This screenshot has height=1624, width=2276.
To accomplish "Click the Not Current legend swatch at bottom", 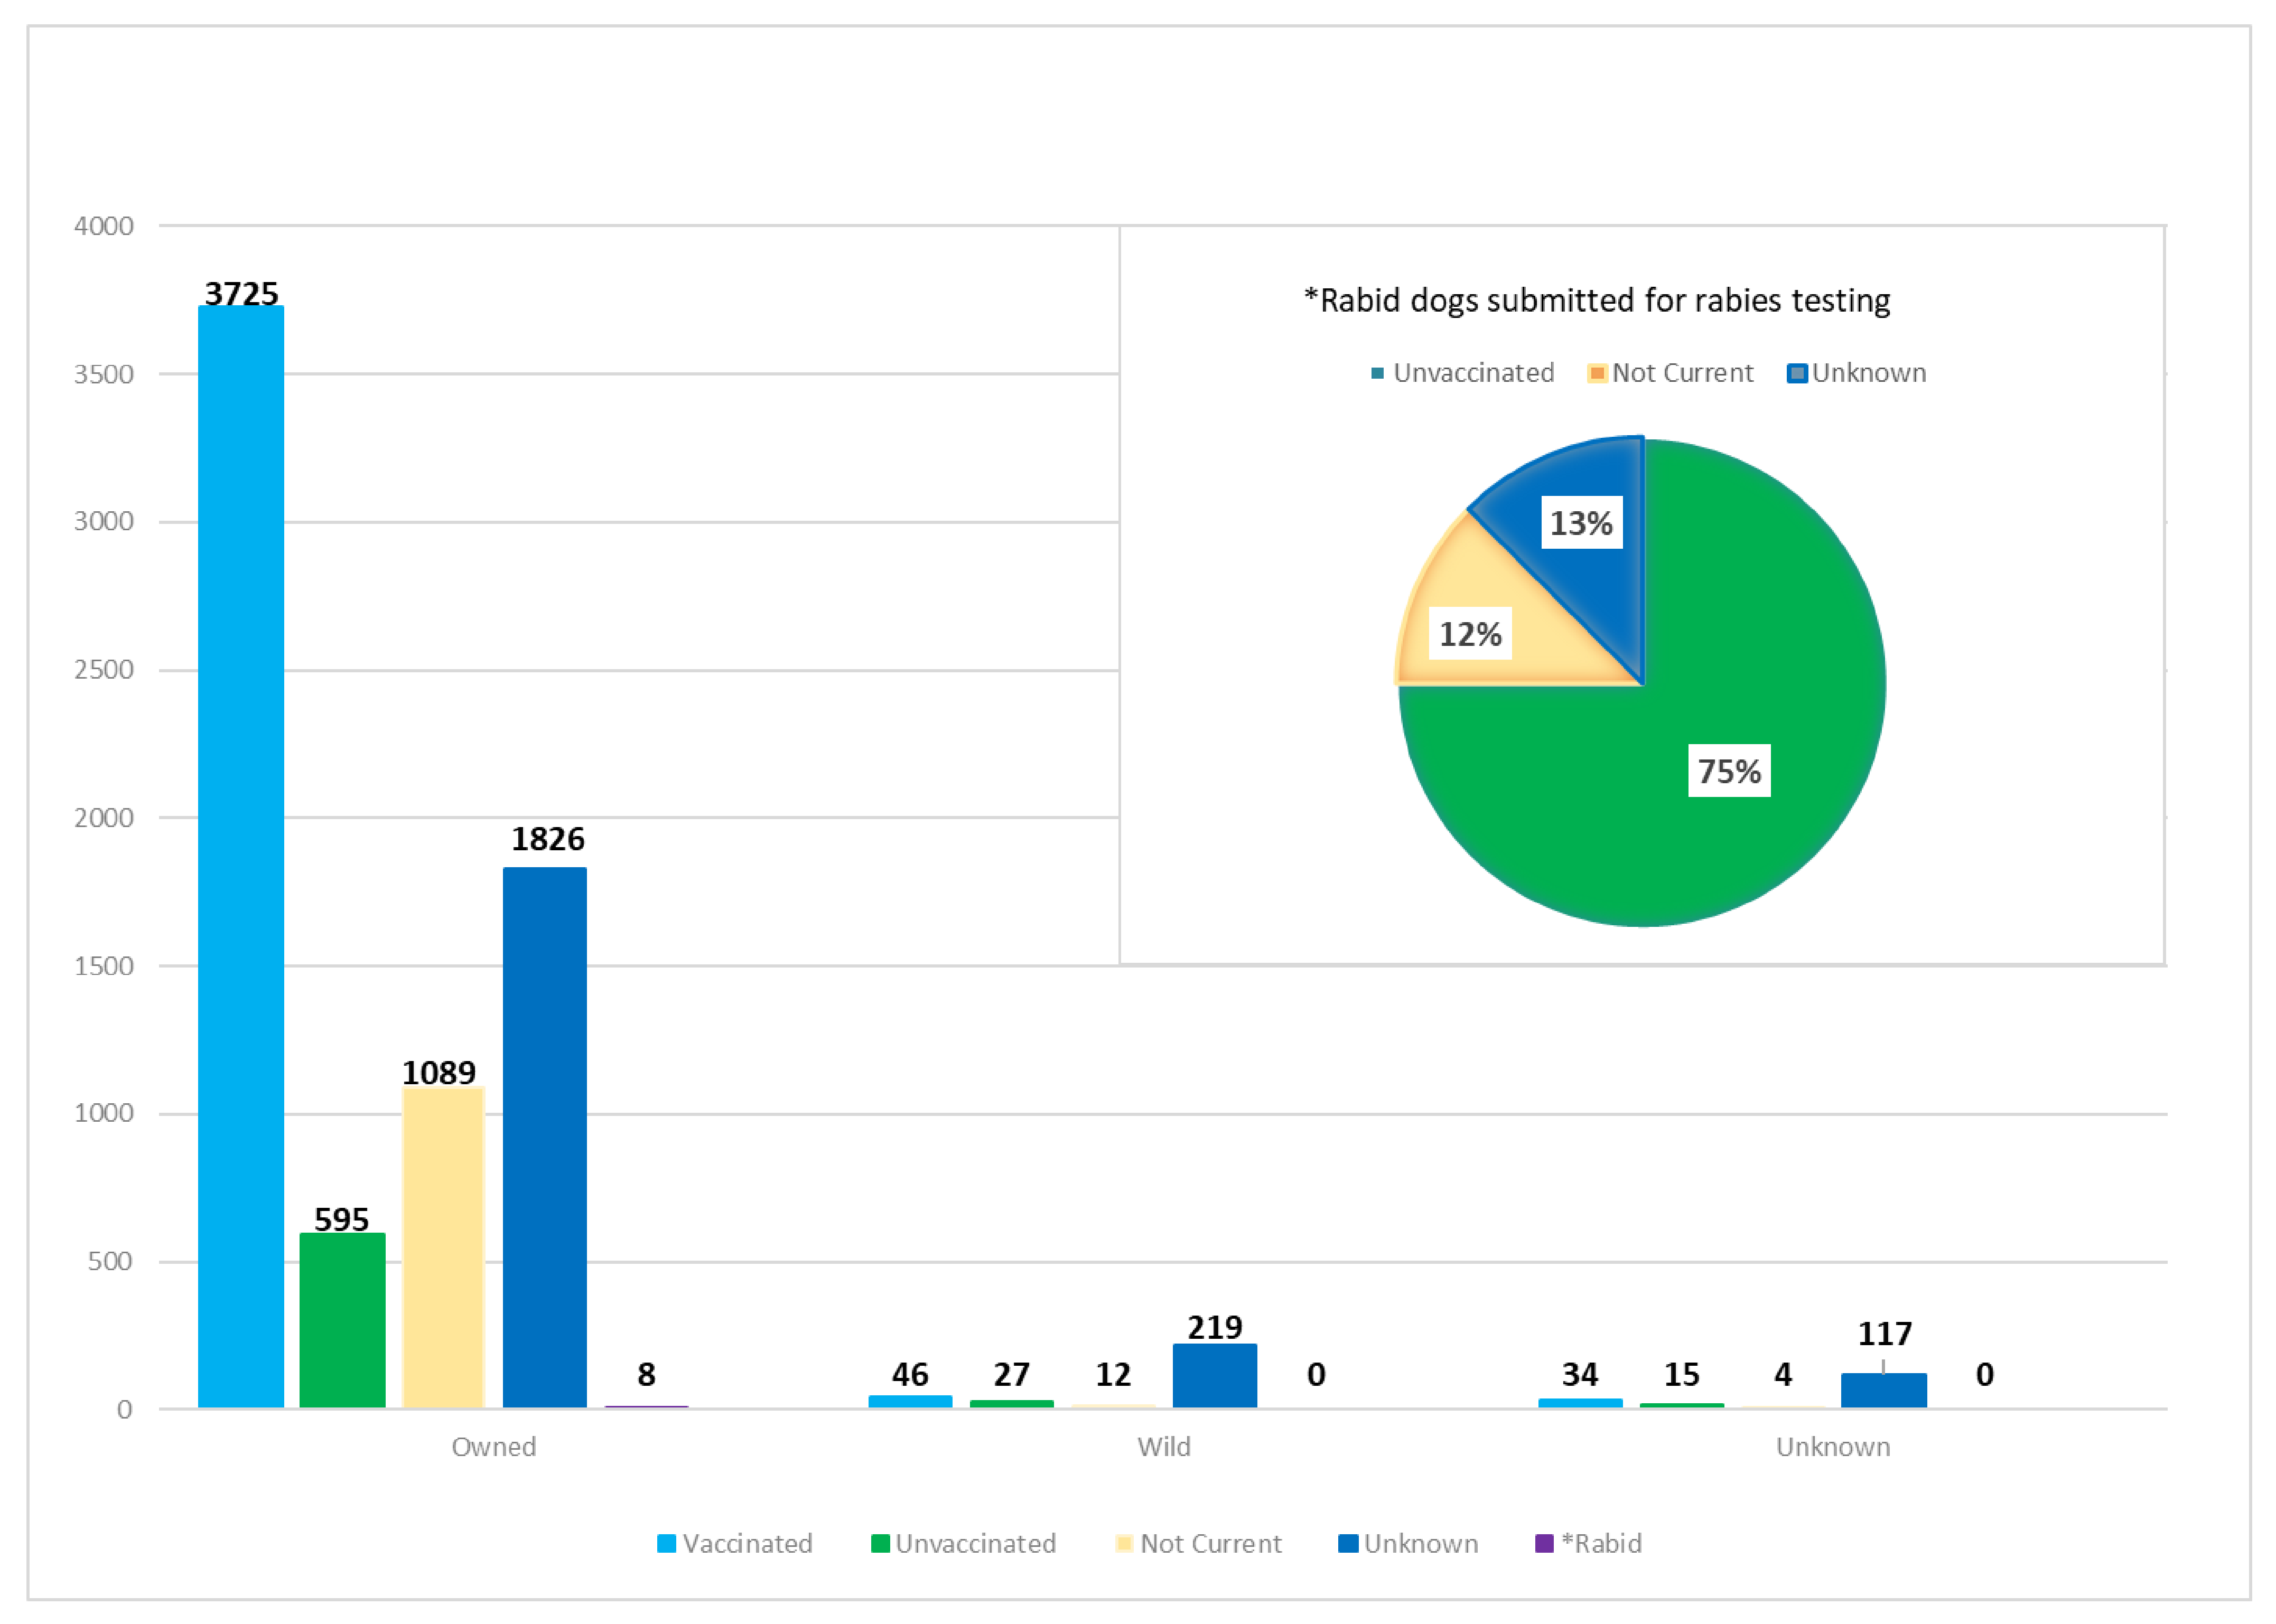I will pos(1124,1543).
